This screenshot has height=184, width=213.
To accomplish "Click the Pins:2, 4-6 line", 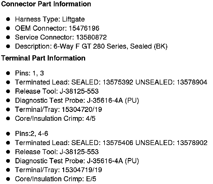I will pos(32,134).
